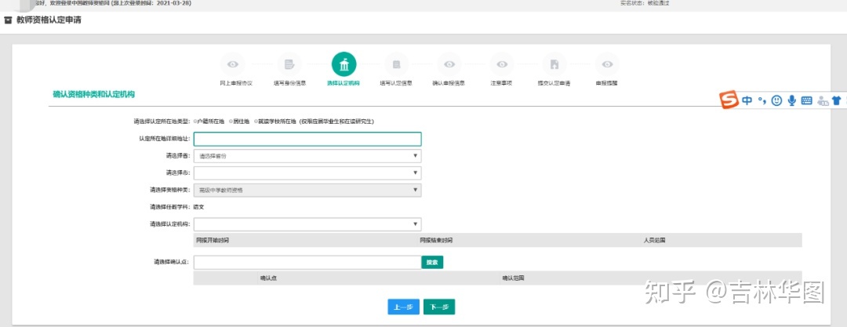Click the archive icon beside 教师资格认定申请

coord(8,21)
